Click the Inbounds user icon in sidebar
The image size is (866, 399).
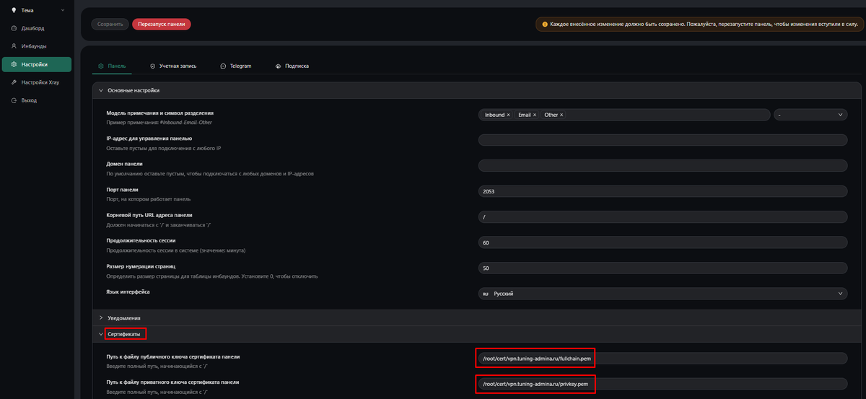[14, 46]
